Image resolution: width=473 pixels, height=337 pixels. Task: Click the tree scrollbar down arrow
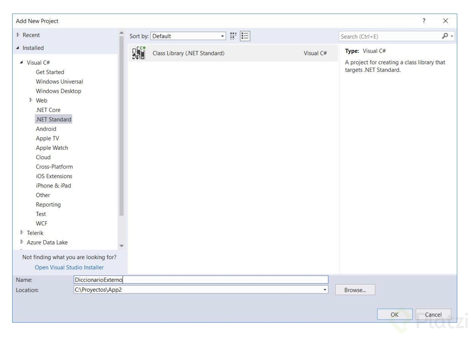pyautogui.click(x=121, y=246)
